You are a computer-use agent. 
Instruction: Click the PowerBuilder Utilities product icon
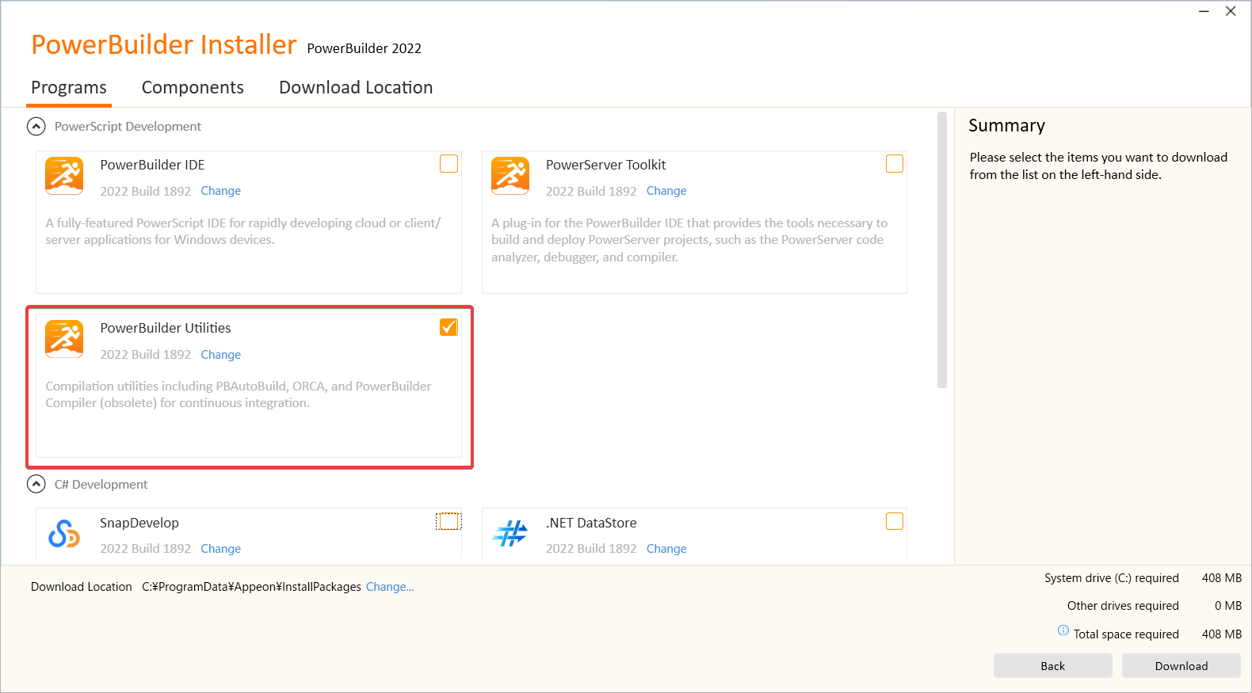tap(64, 339)
